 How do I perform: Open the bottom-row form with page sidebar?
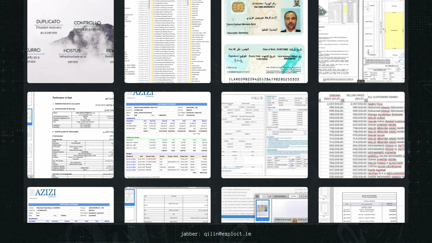167,205
